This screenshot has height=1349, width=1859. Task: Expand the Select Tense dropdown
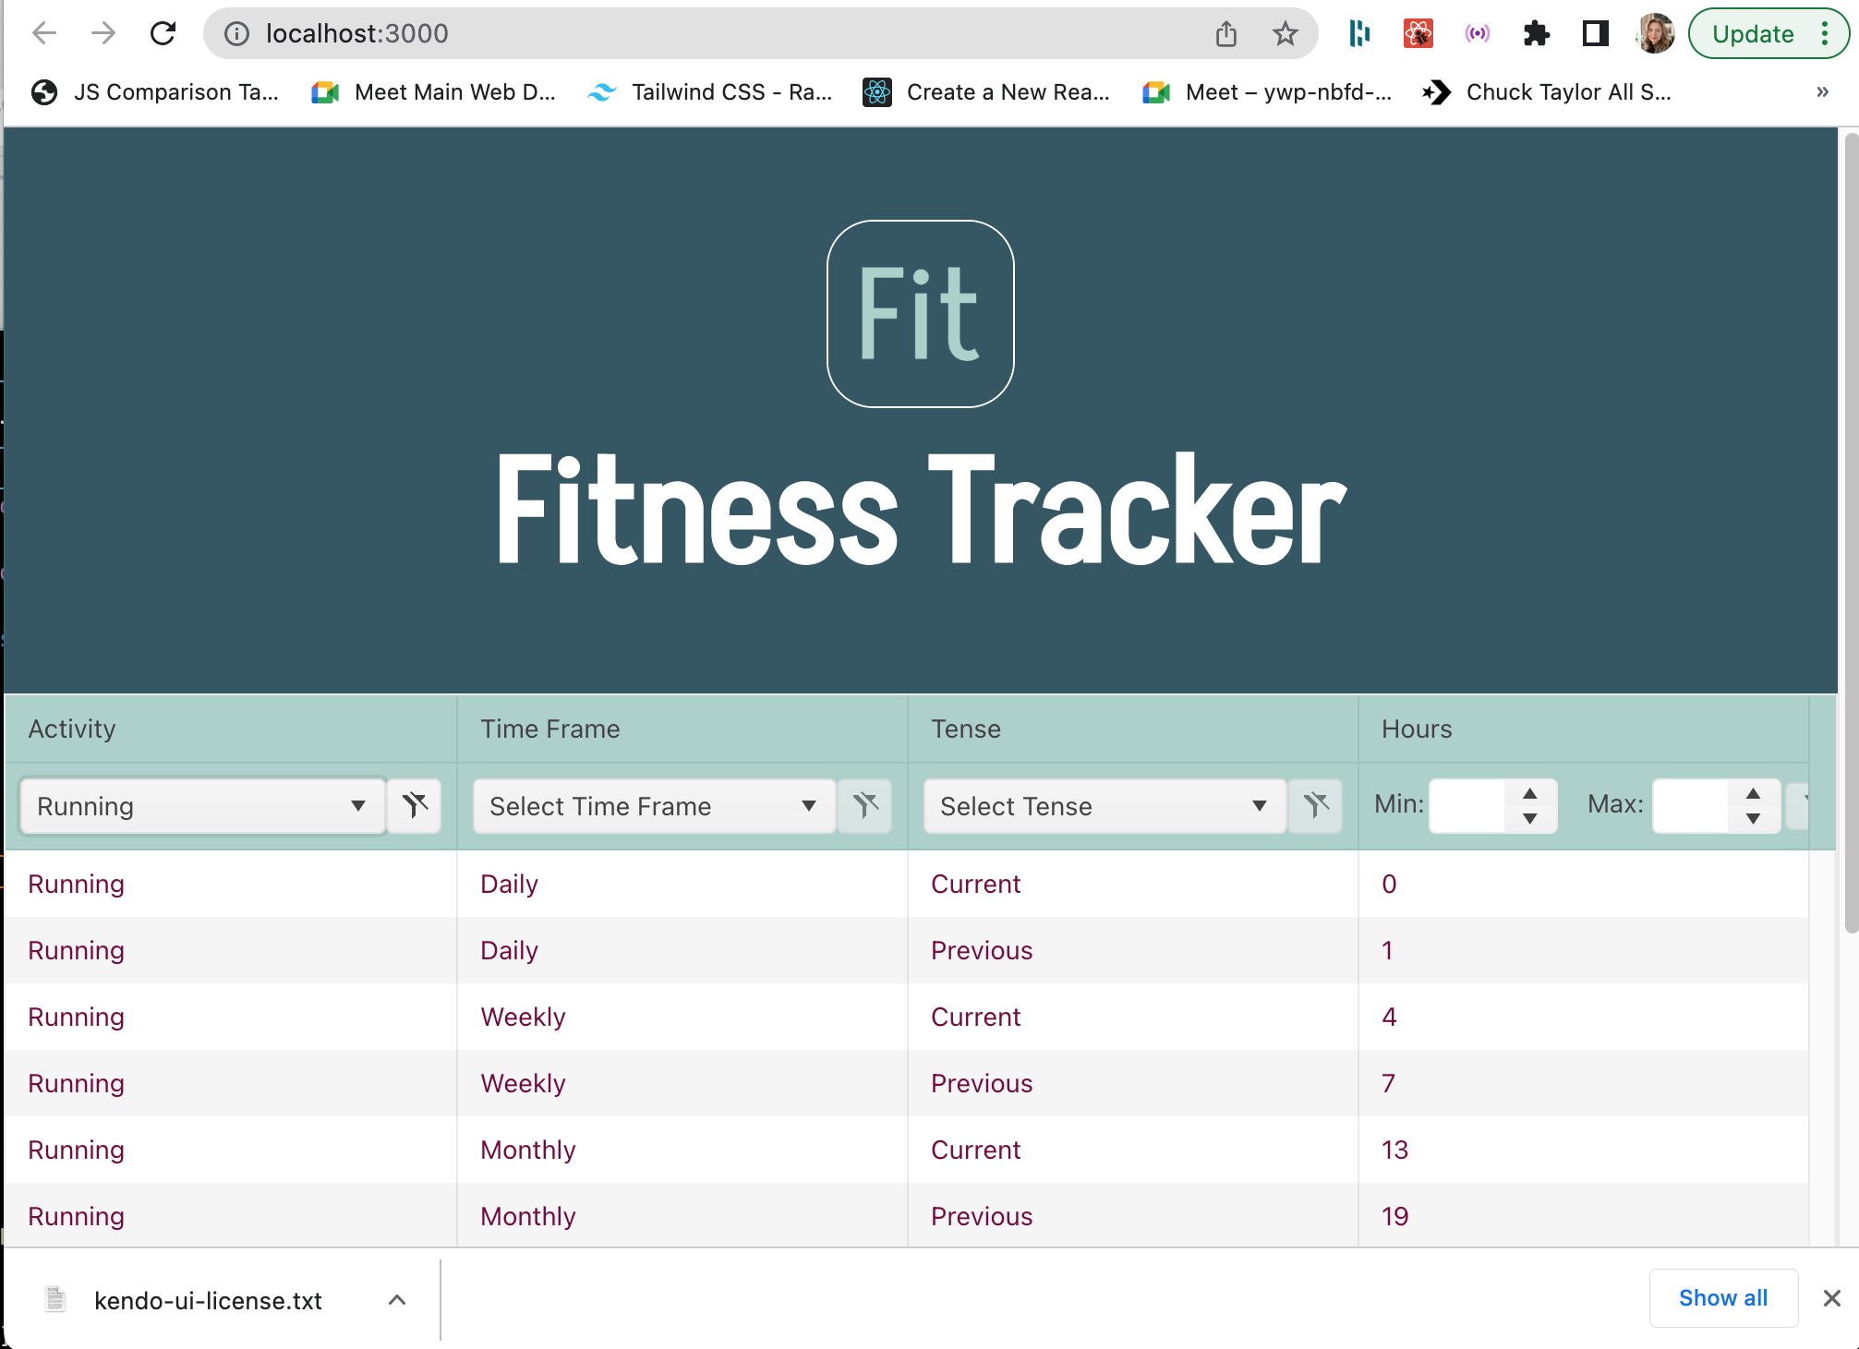[1104, 806]
